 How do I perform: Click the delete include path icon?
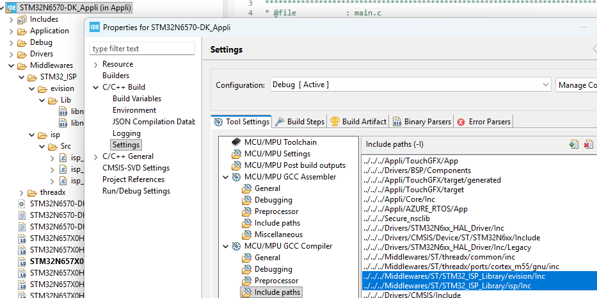click(x=589, y=144)
